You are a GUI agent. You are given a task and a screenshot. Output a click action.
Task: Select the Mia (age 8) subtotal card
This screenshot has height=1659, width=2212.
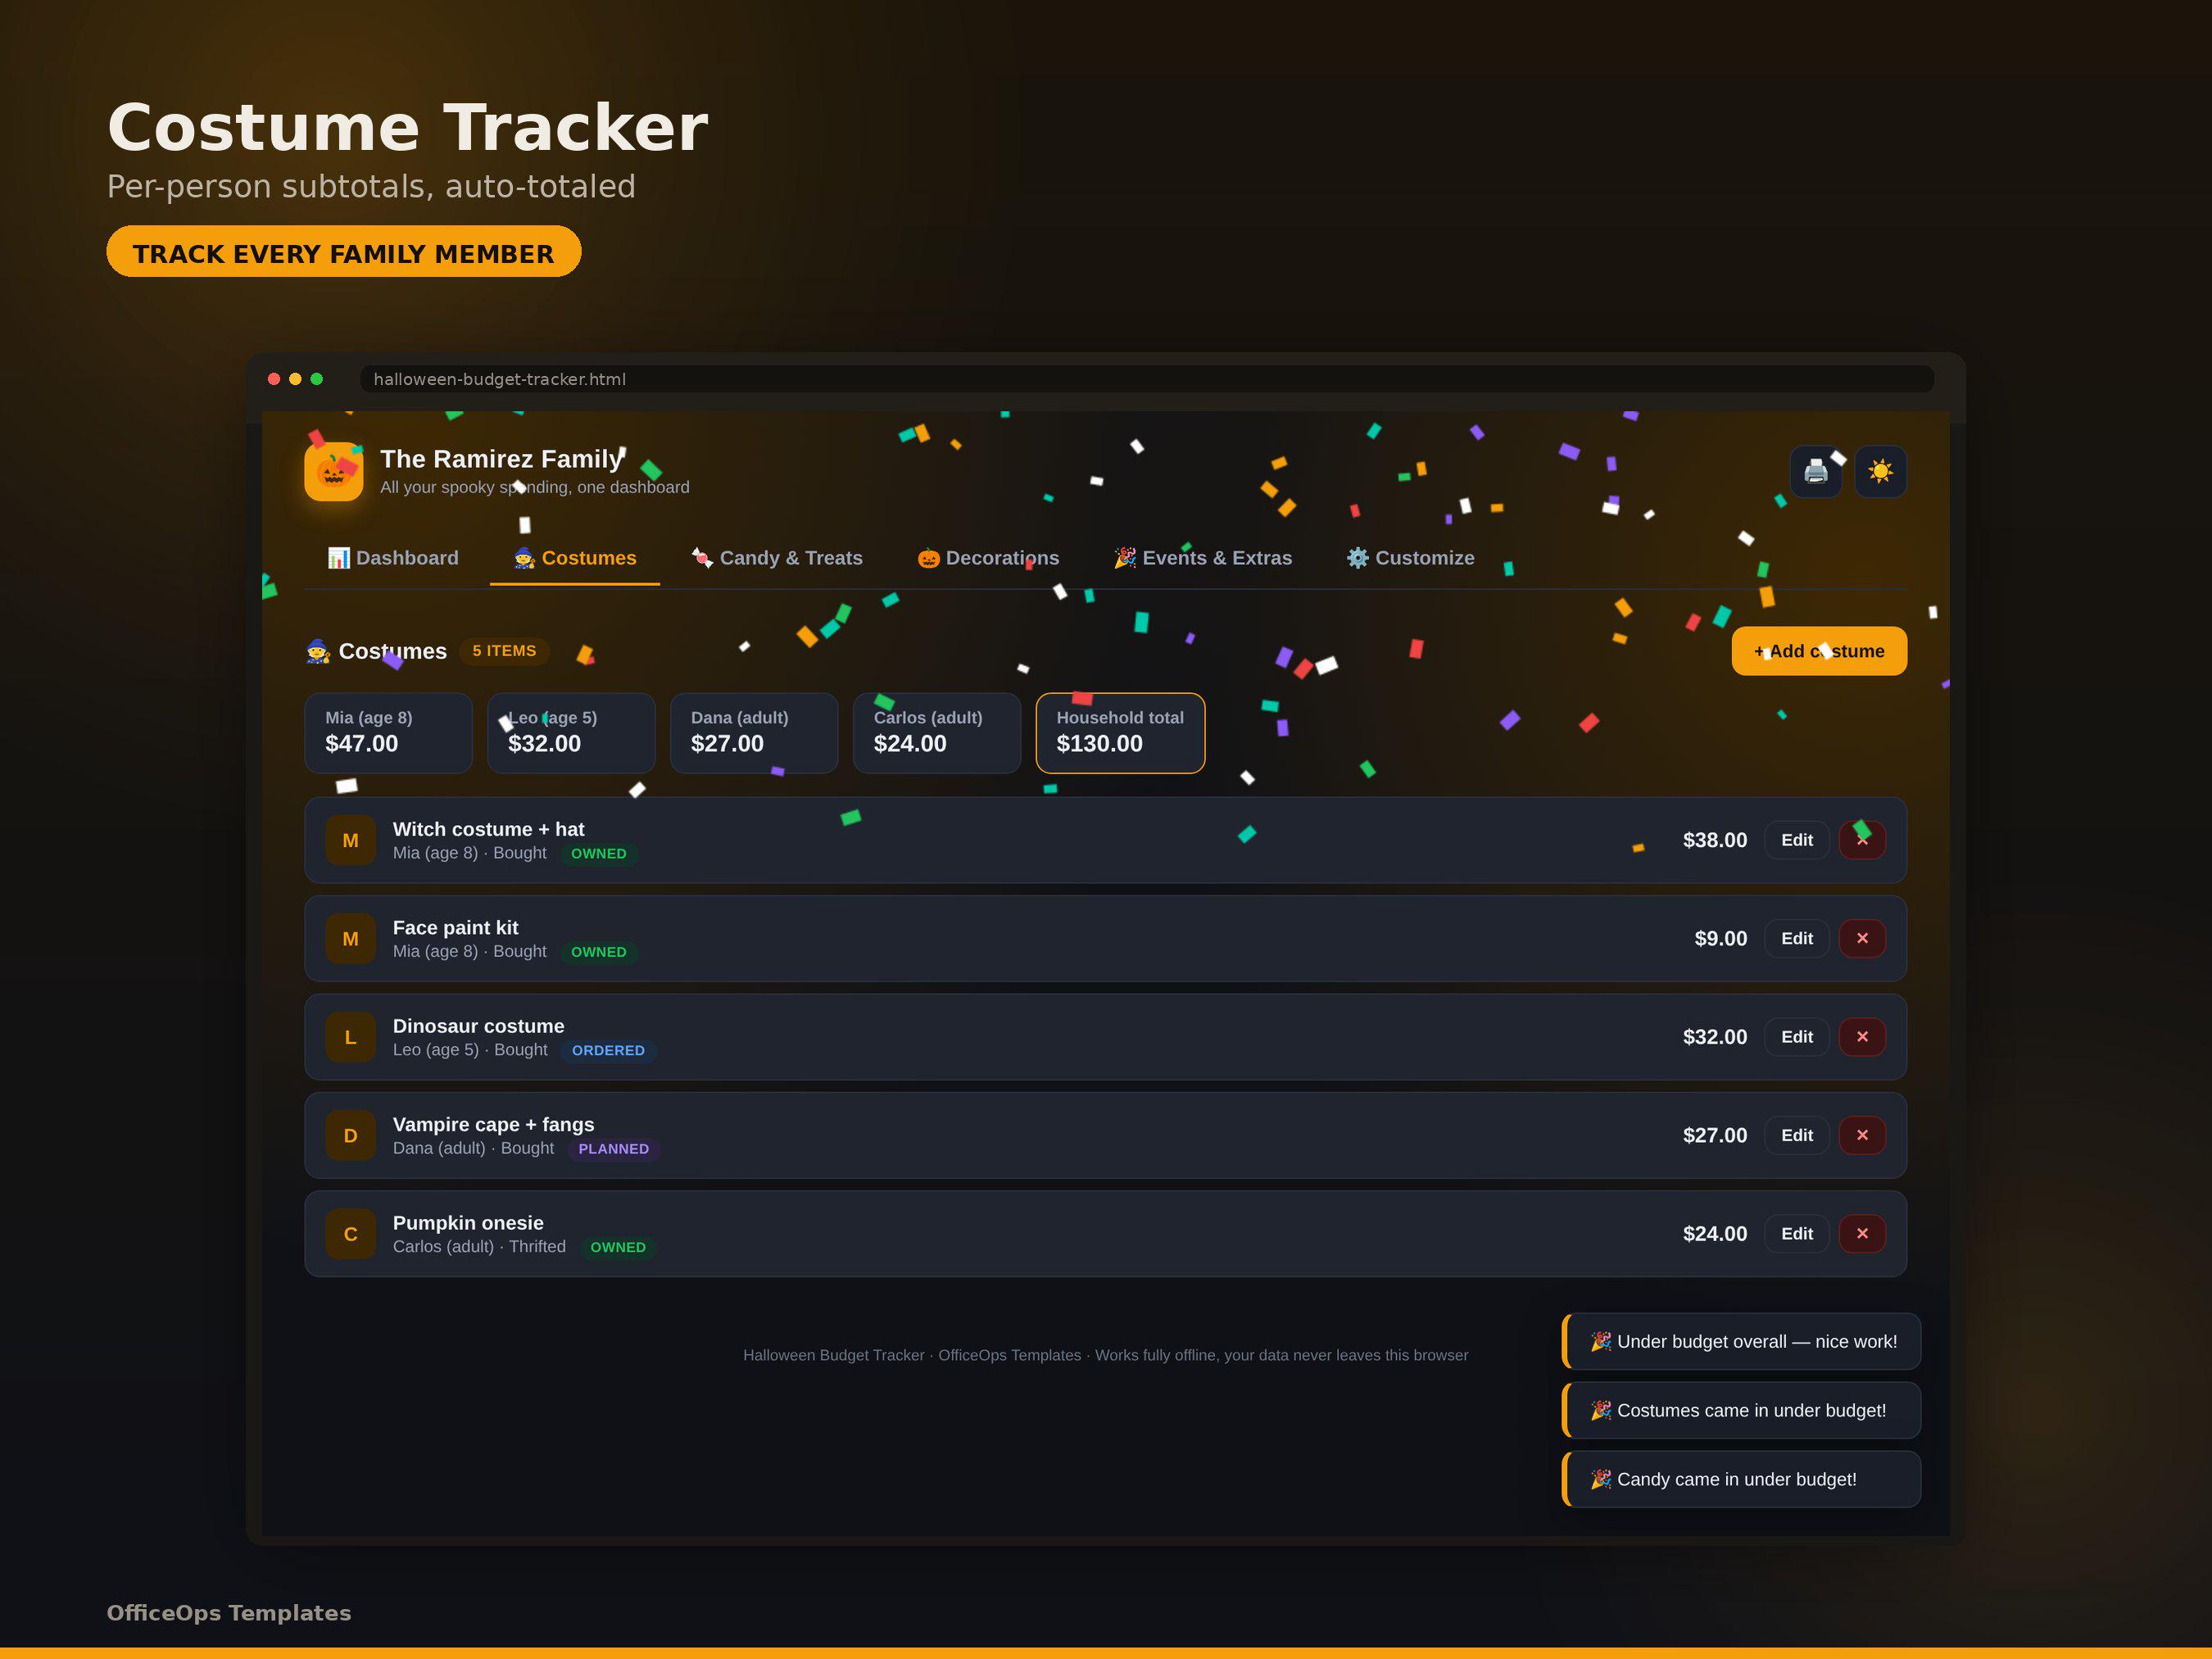tap(388, 733)
